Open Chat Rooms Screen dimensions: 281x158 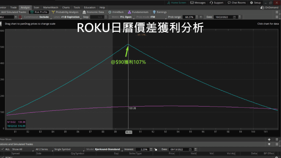point(237,3)
